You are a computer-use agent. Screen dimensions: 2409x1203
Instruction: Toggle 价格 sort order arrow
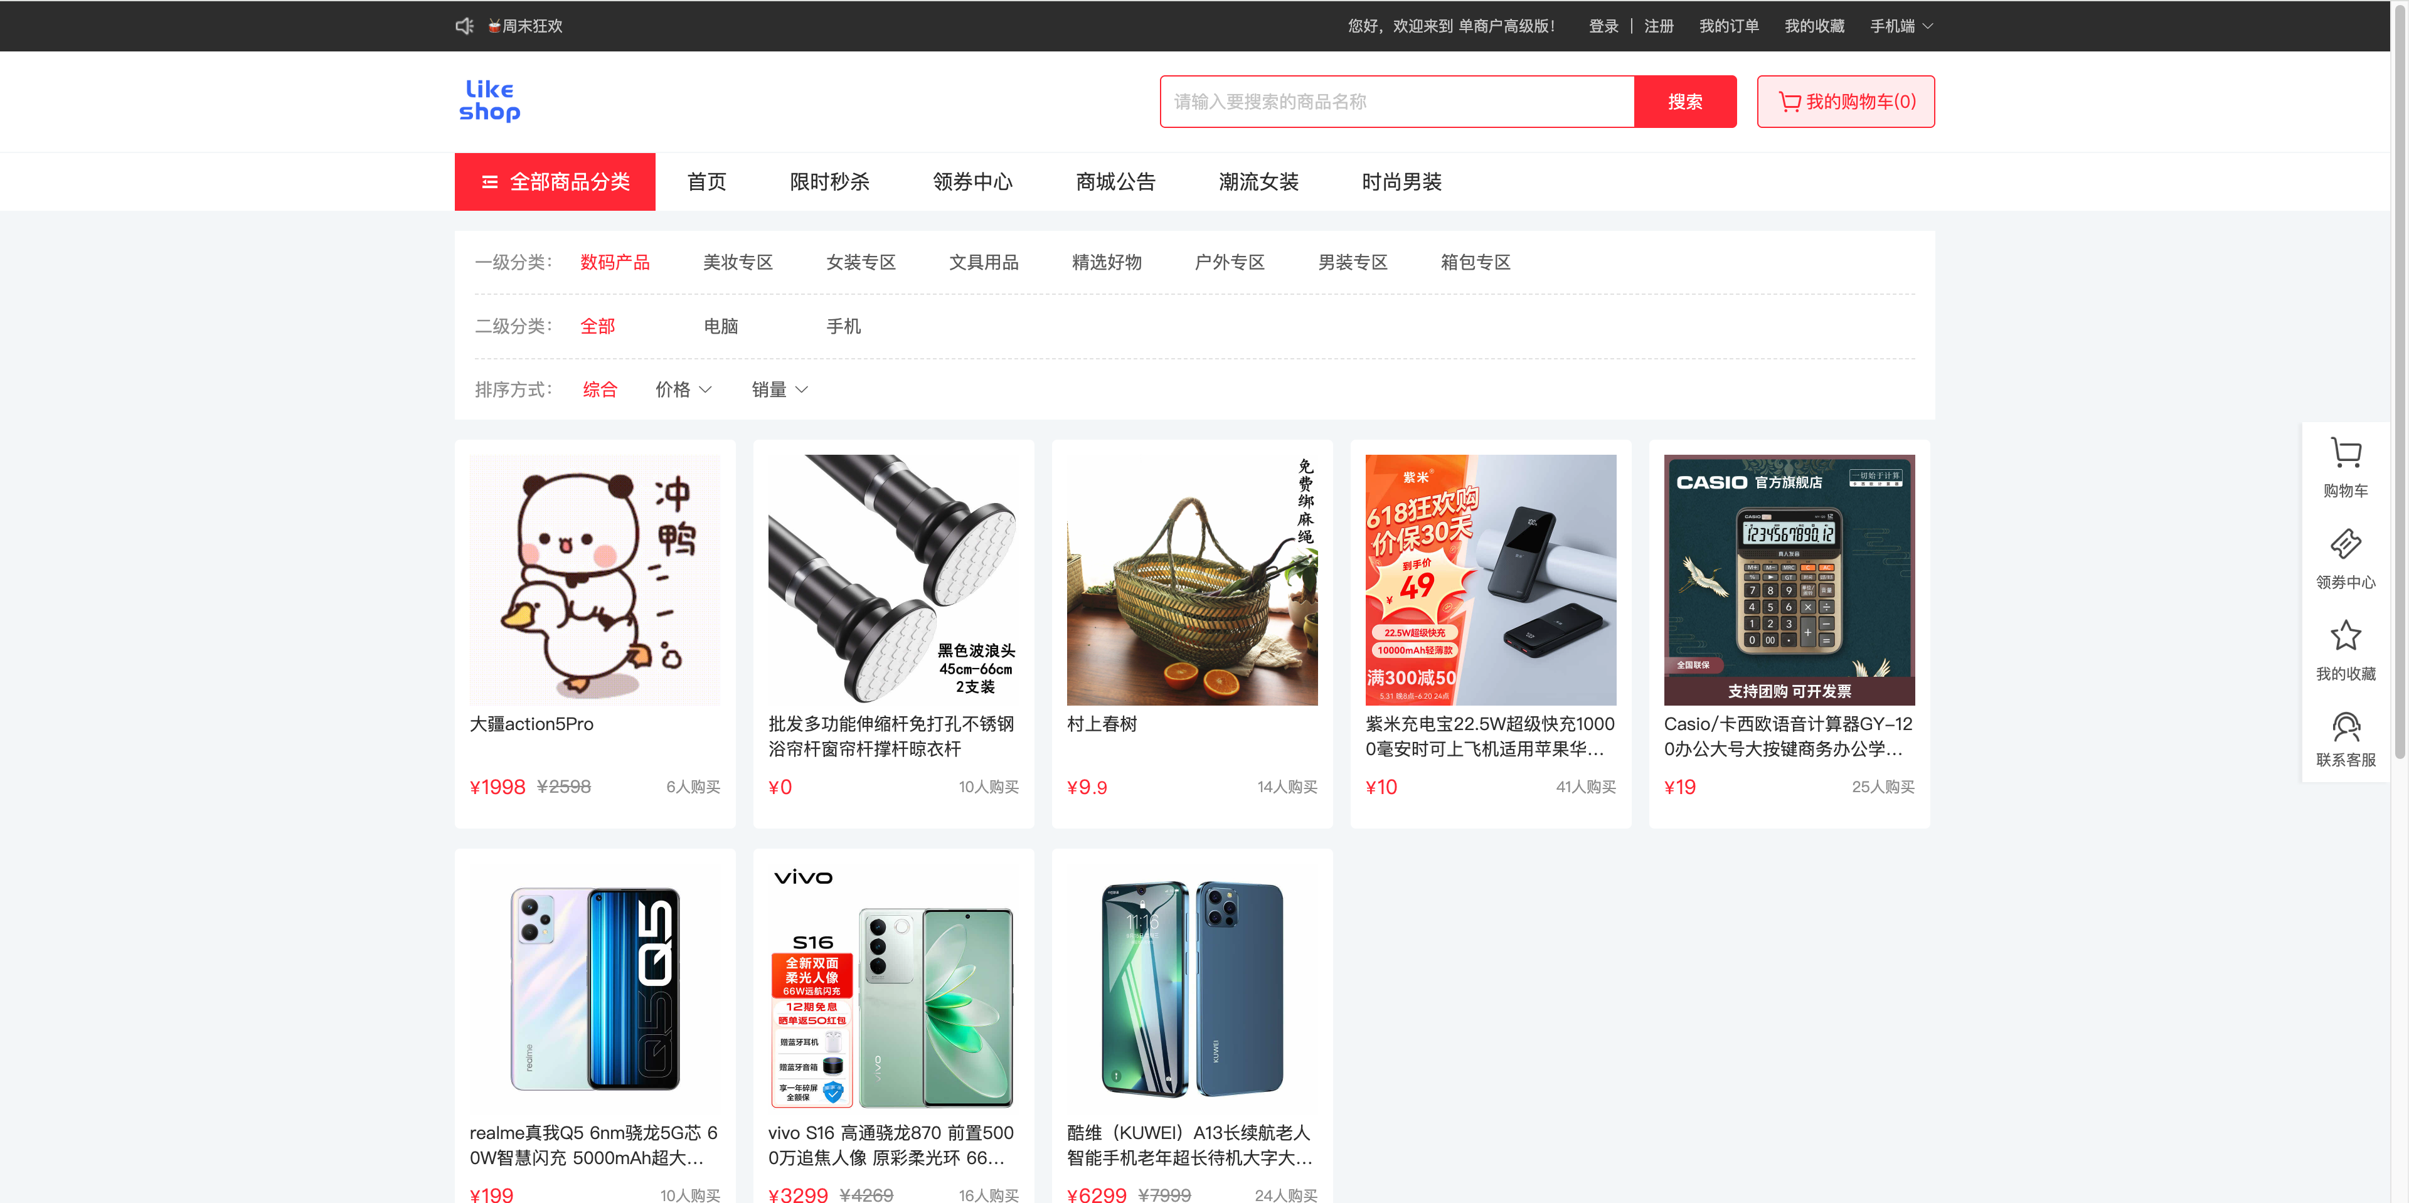click(705, 390)
